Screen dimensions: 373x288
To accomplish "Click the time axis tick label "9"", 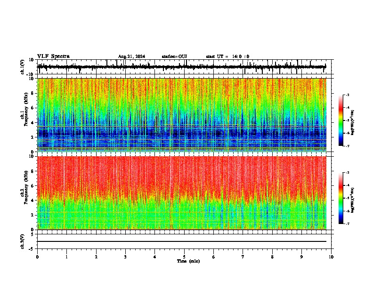I will [301, 257].
